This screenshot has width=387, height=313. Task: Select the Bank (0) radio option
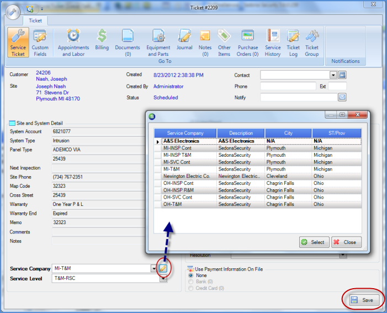coord(192,282)
